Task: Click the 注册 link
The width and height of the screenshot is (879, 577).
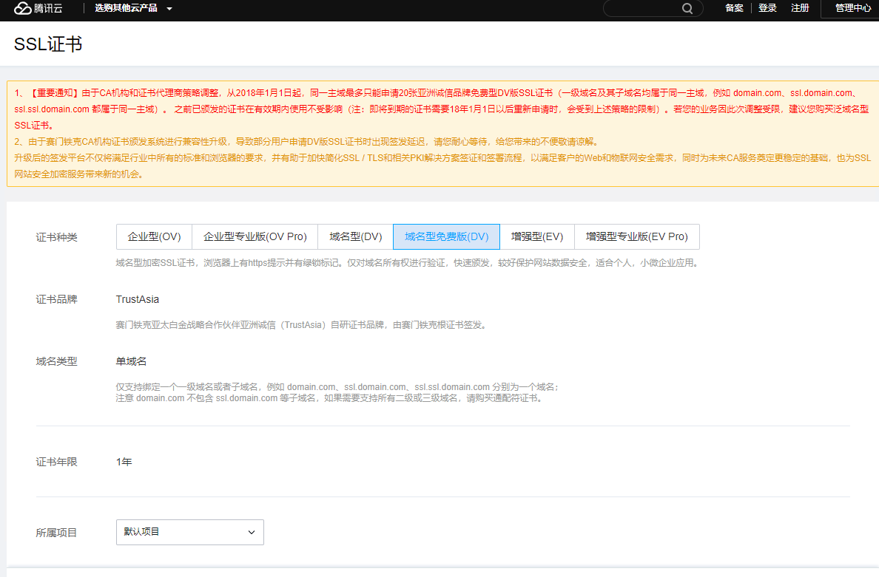Action: 800,8
